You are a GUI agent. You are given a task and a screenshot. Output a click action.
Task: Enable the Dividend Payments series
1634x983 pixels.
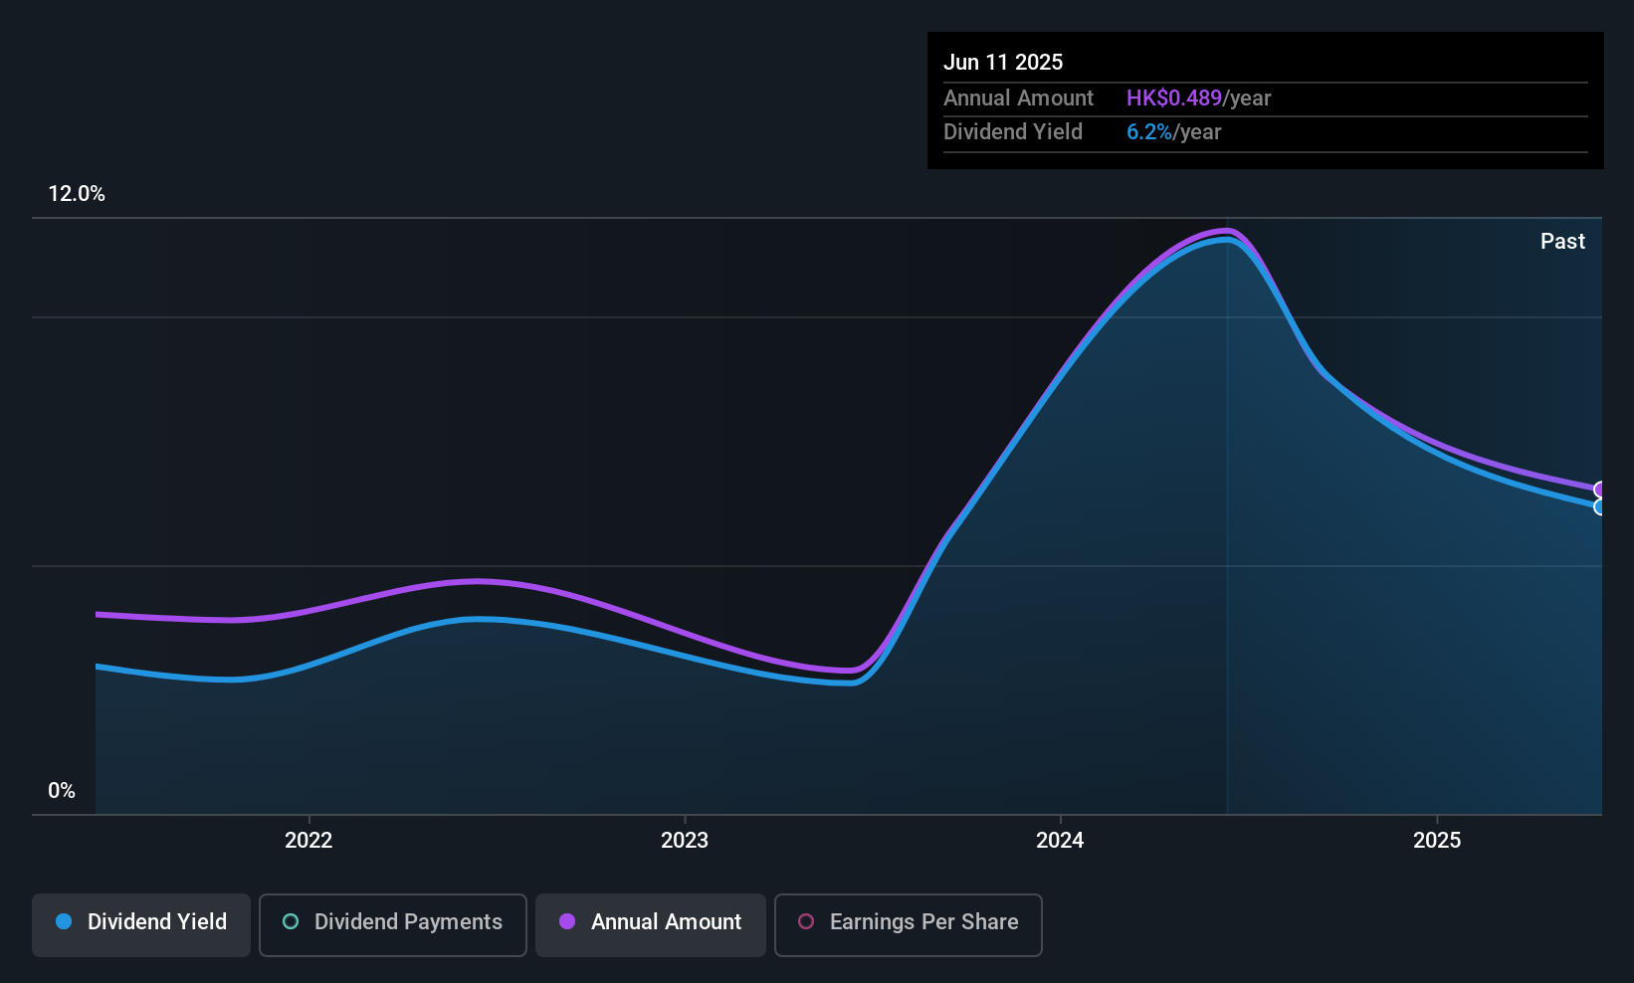tap(393, 925)
